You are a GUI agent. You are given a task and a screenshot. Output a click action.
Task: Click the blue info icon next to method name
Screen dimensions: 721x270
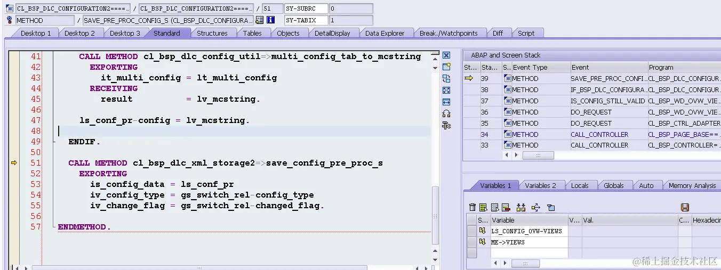[270, 20]
